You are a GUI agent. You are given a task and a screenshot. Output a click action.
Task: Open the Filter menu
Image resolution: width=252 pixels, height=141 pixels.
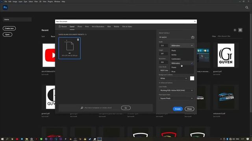(36, 2)
